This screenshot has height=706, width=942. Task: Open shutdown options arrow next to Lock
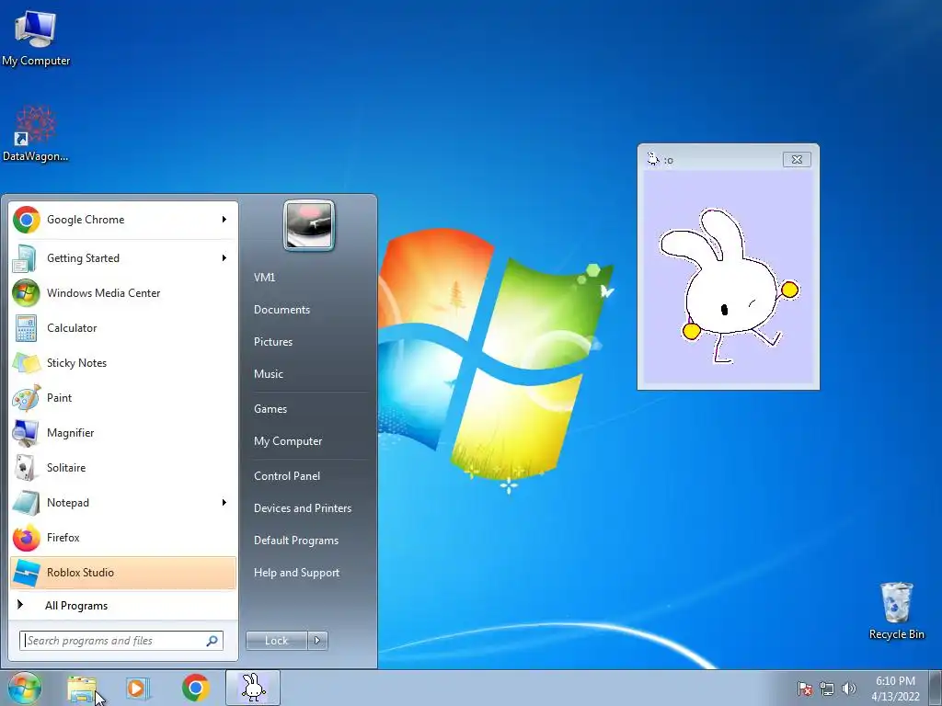pos(317,641)
